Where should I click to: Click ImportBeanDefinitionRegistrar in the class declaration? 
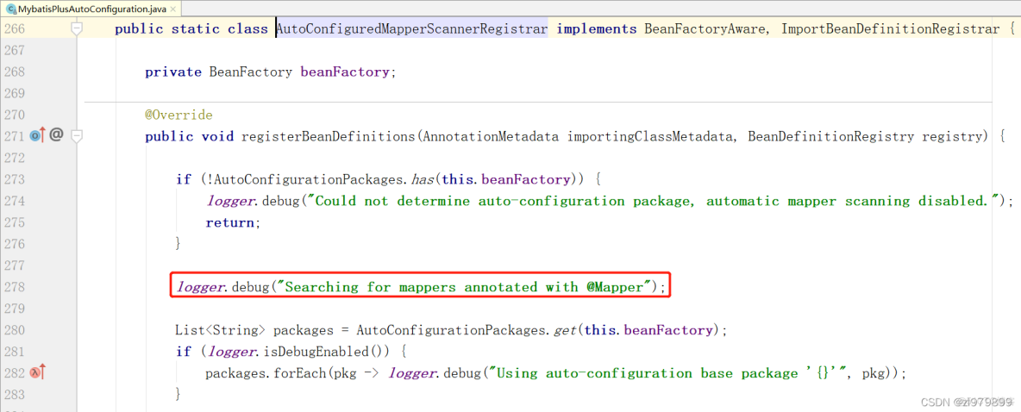pos(890,29)
